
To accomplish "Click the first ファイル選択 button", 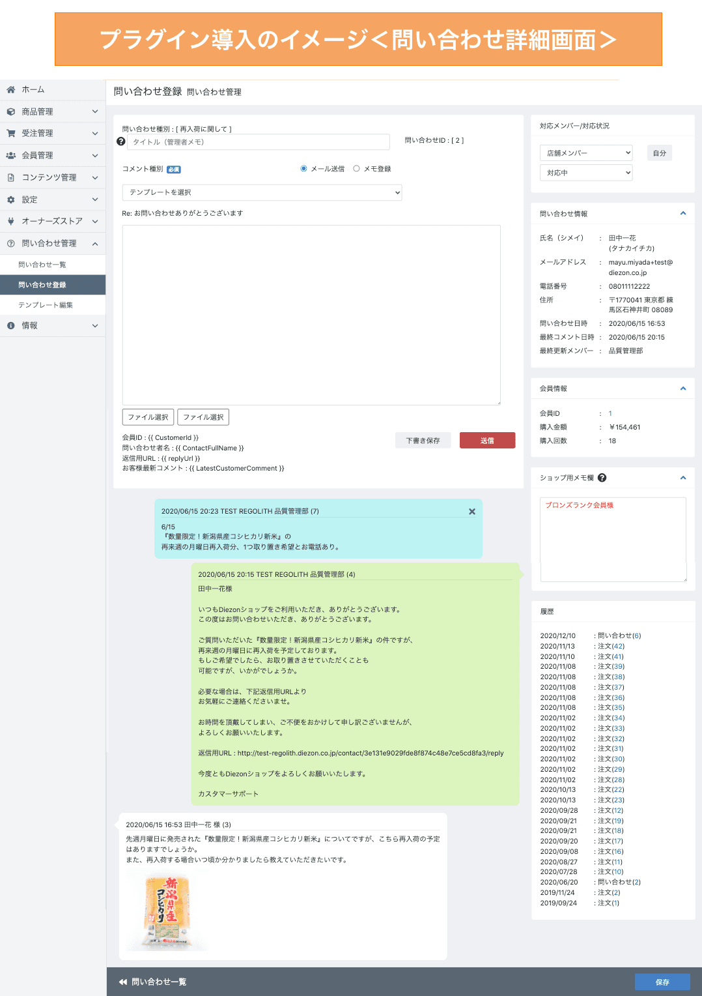I will (148, 417).
